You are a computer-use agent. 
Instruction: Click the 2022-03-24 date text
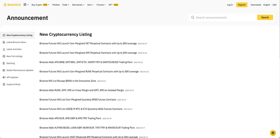pos(138,62)
